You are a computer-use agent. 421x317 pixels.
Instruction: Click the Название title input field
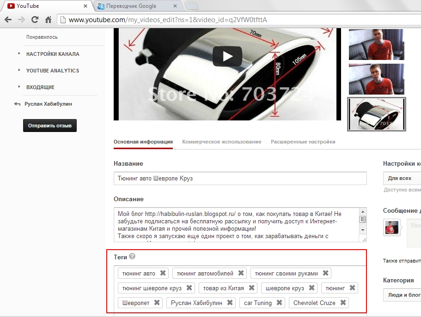[240, 179]
